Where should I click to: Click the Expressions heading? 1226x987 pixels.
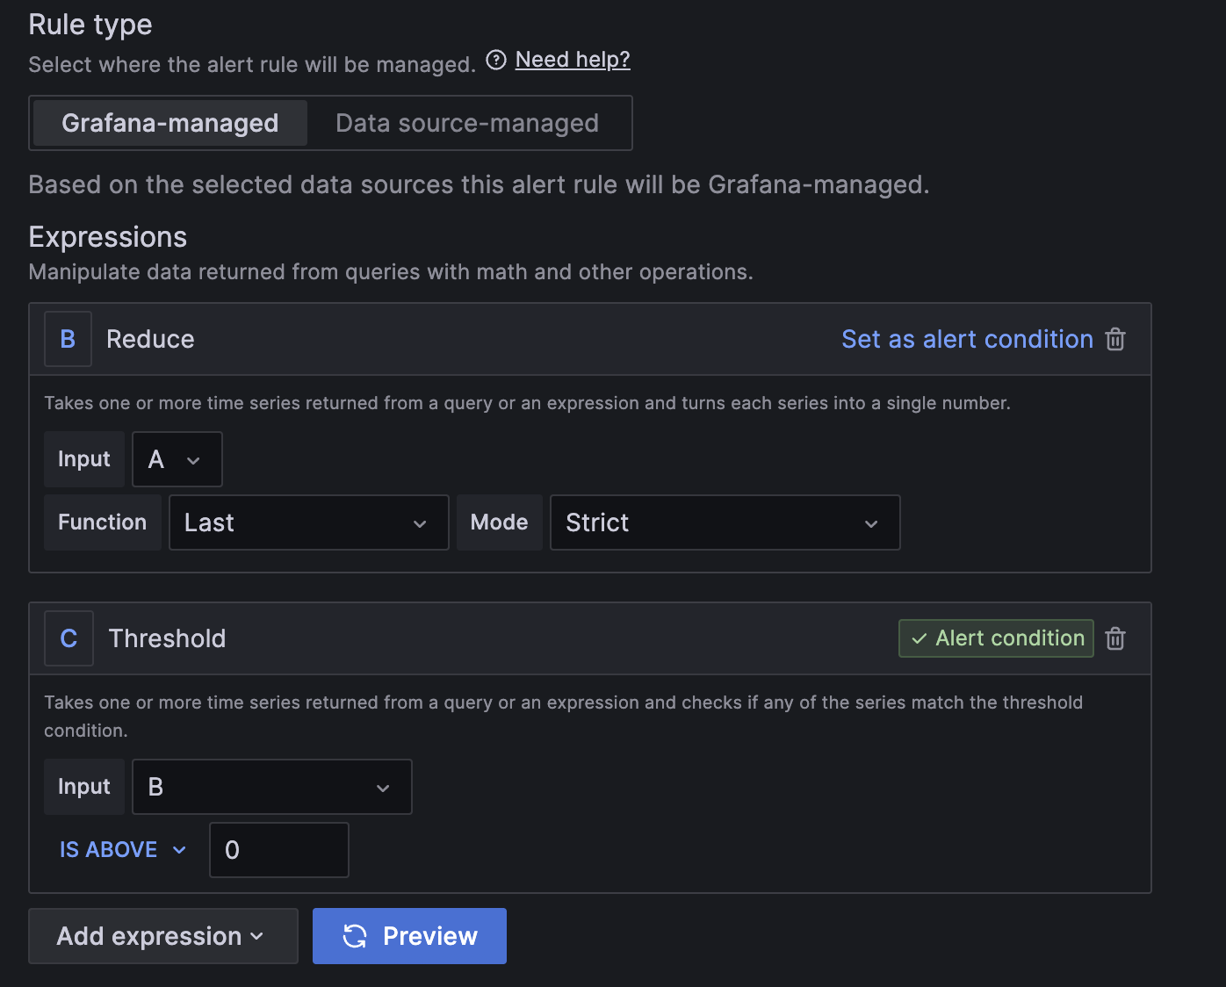(108, 237)
